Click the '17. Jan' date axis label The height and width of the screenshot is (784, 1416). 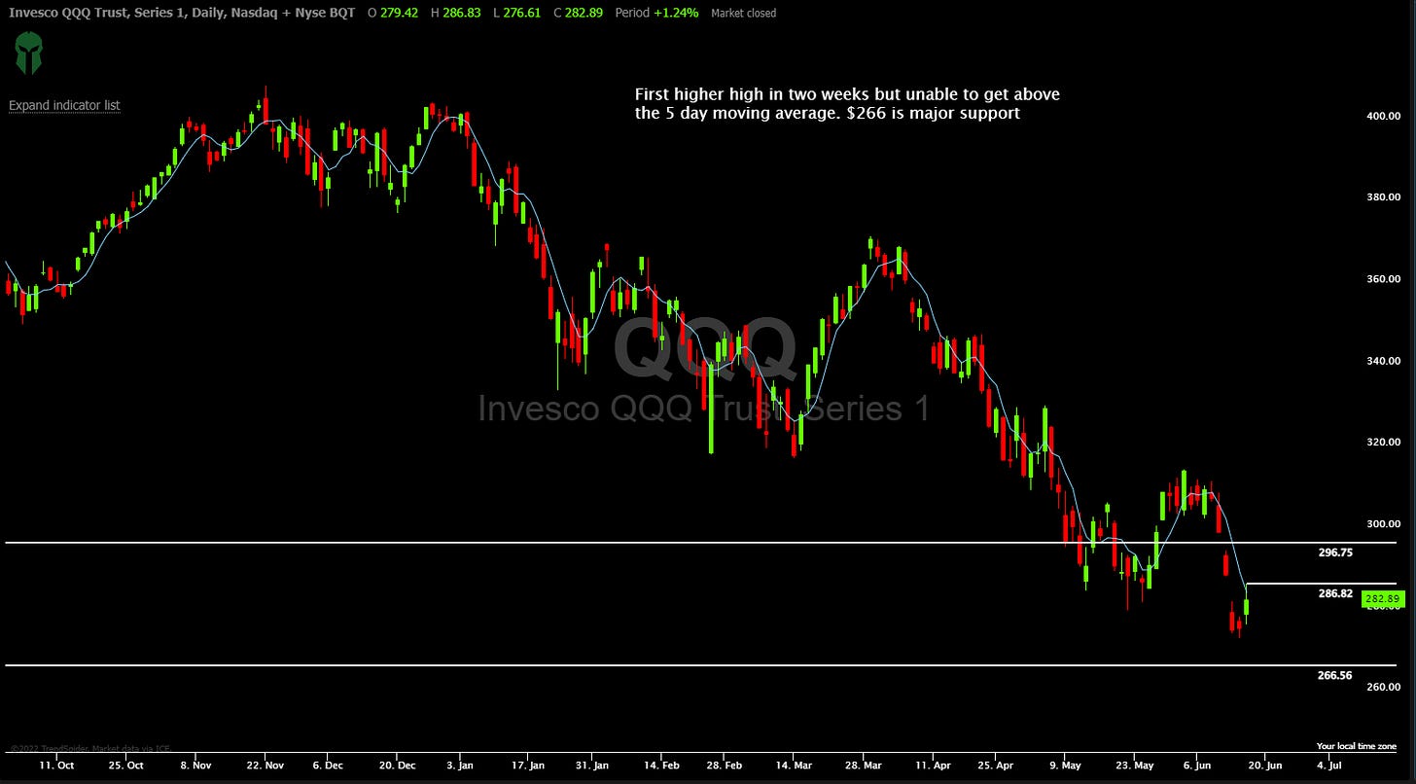528,766
